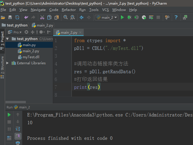This screenshot has height=145, width=193.
Task: Expand External Libraries node
Action: tap(7, 63)
